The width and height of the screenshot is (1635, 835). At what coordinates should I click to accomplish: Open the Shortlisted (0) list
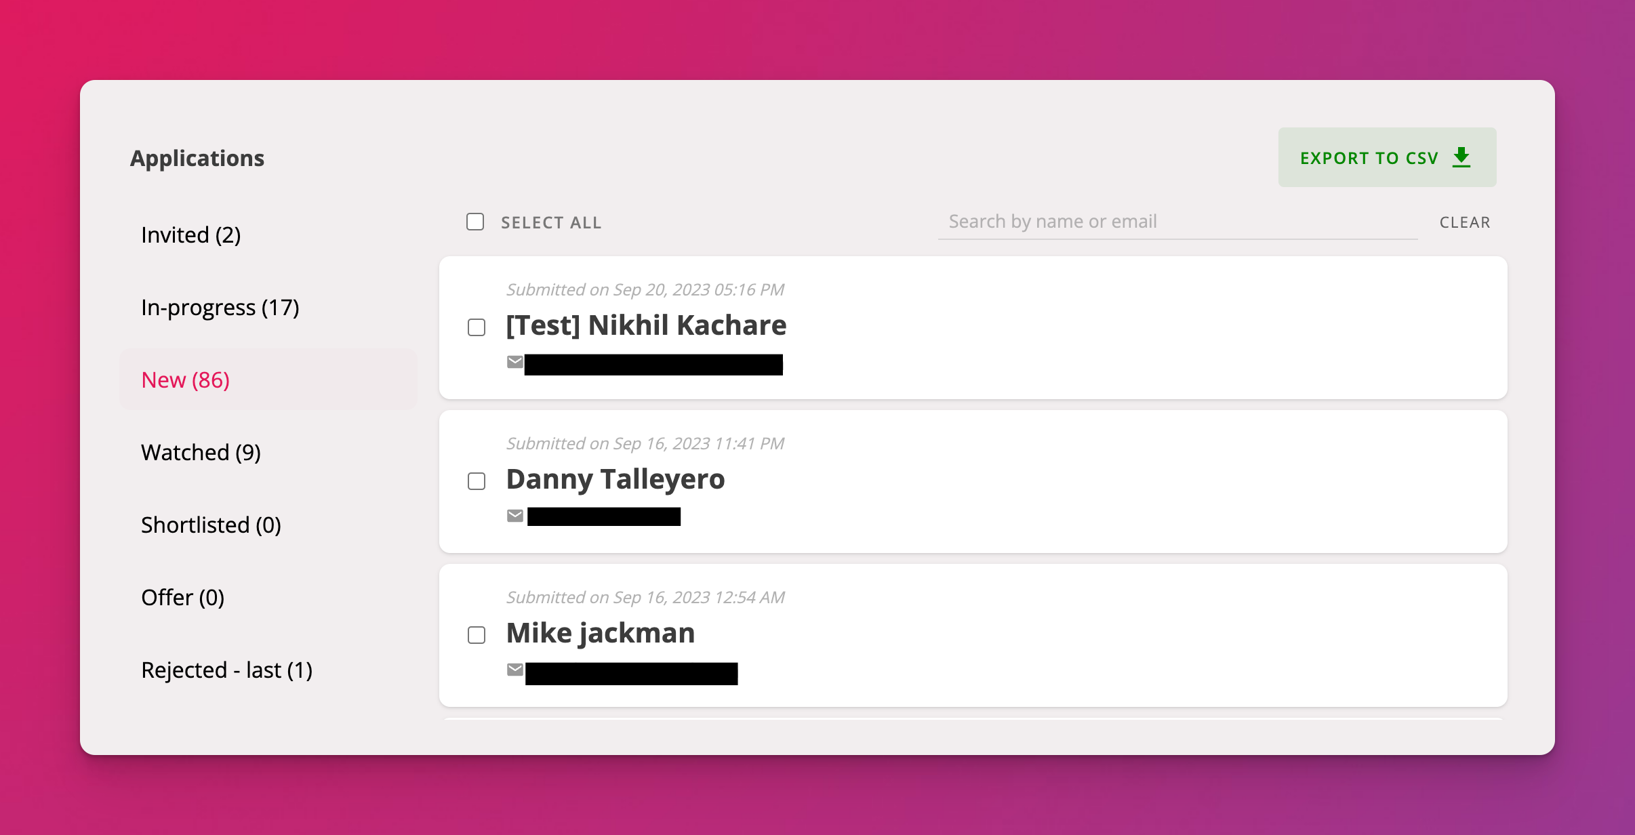pos(211,525)
